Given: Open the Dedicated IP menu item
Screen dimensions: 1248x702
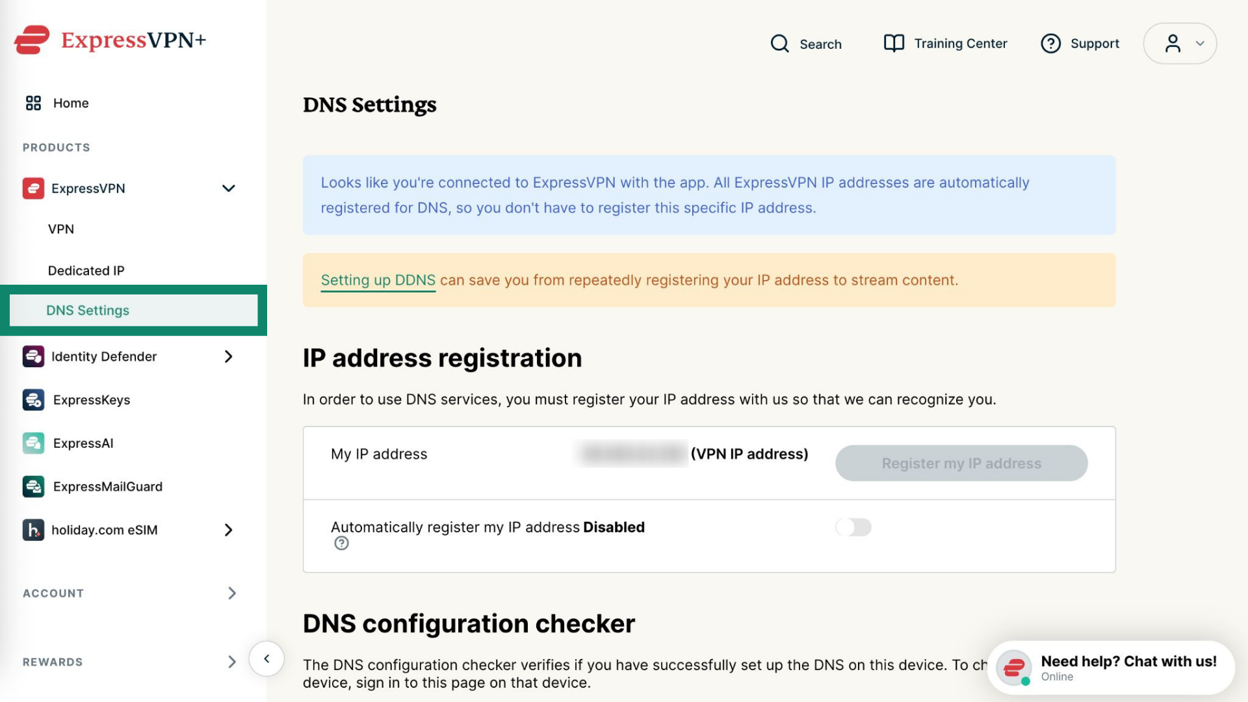Looking at the screenshot, I should tap(86, 270).
